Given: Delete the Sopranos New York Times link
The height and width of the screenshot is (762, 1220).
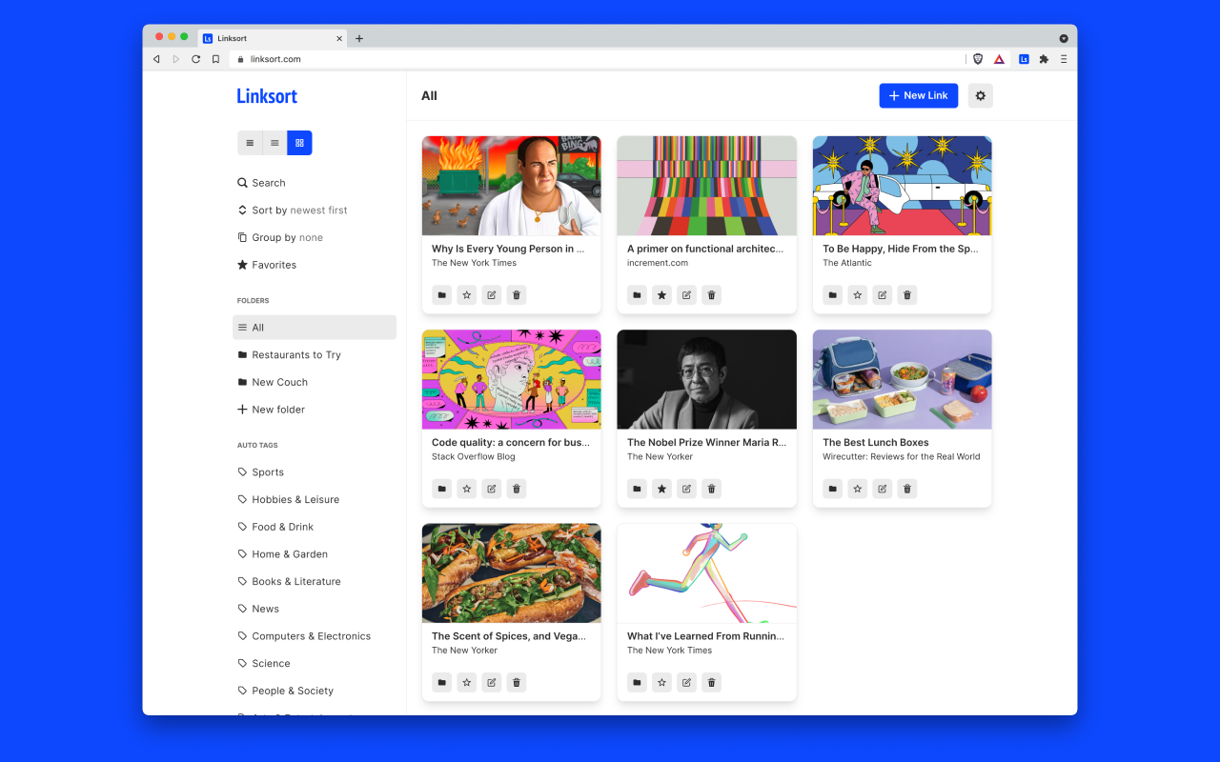Looking at the screenshot, I should pos(516,294).
